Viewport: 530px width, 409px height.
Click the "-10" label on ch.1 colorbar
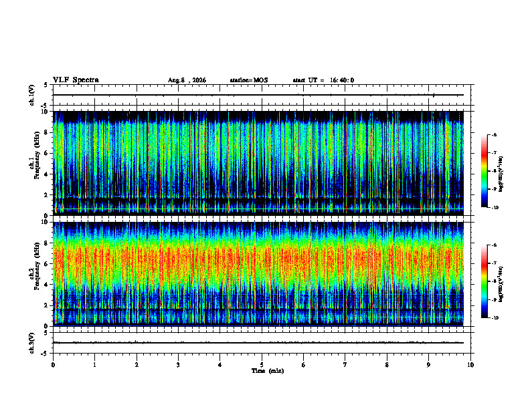tap(495, 208)
